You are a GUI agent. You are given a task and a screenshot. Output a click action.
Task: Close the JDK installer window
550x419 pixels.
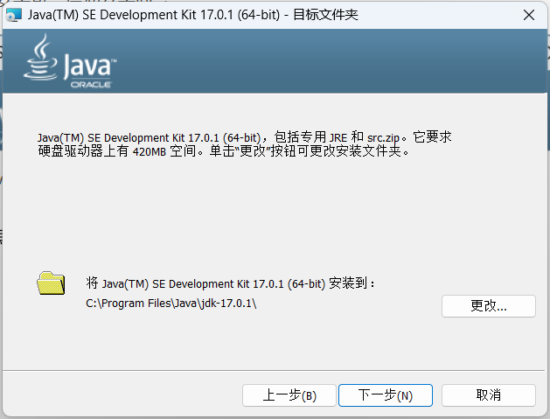(529, 15)
